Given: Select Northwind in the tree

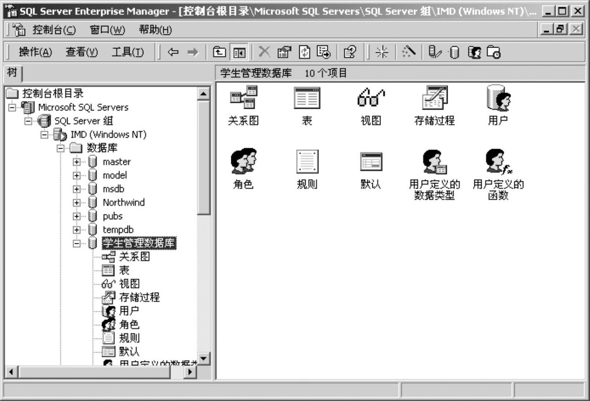Looking at the screenshot, I should (x=123, y=203).
